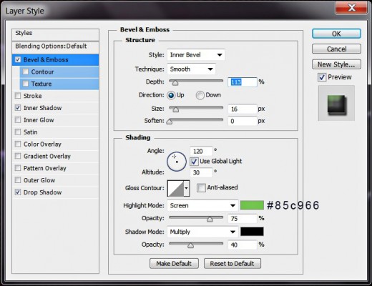Enable the Texture checkbox
The height and width of the screenshot is (286, 372).
tap(26, 84)
